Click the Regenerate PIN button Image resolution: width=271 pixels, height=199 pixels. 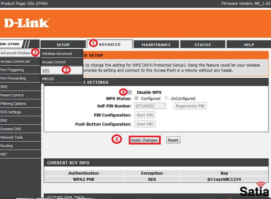coord(190,106)
